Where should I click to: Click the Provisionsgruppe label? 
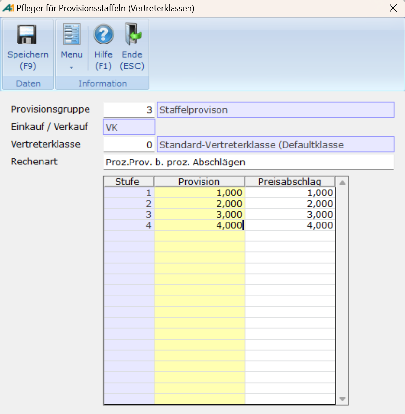tap(50, 109)
